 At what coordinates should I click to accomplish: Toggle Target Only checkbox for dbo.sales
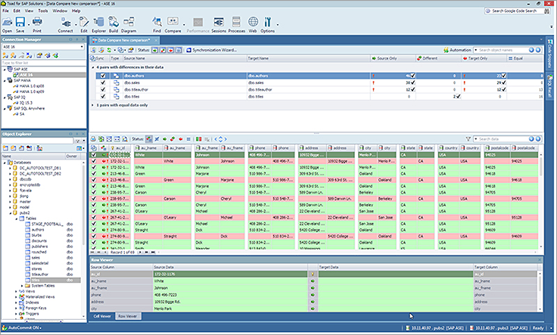504,82
